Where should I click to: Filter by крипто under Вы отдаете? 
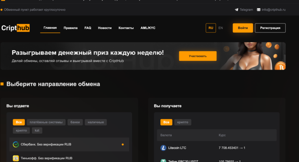21,130
